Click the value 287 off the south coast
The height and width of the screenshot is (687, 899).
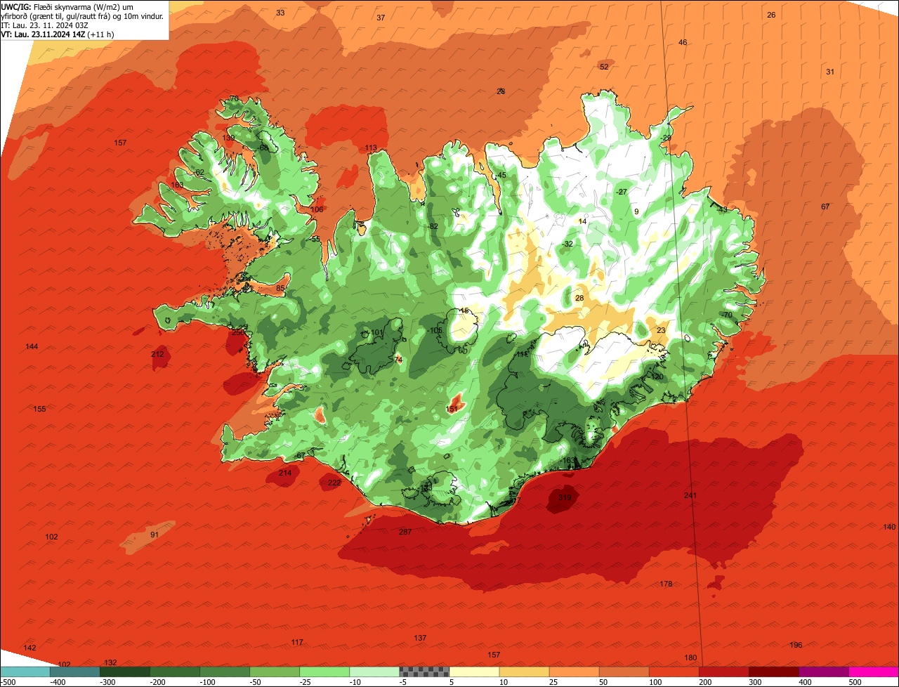point(405,532)
